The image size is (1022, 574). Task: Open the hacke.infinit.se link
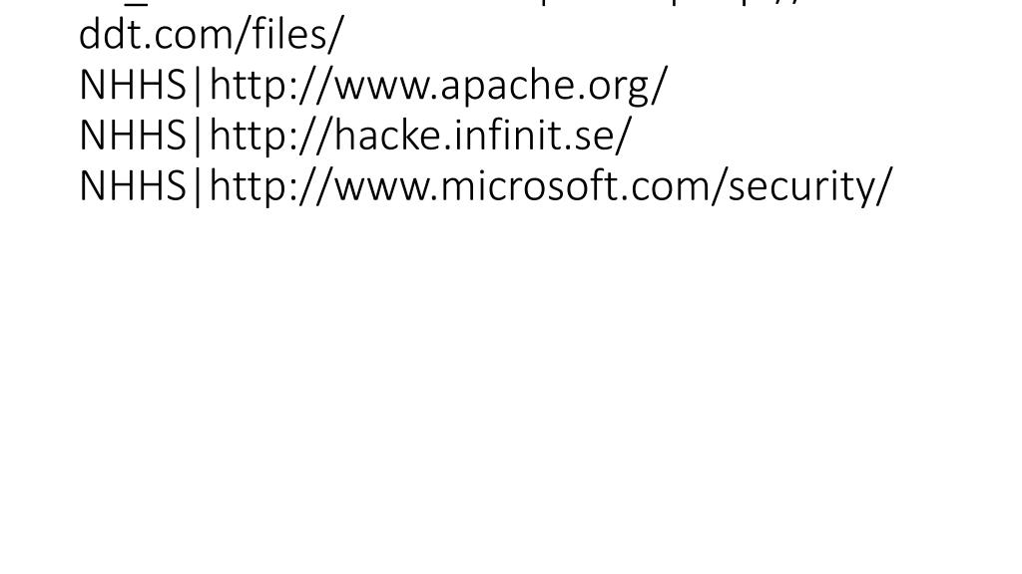pyautogui.click(x=420, y=136)
